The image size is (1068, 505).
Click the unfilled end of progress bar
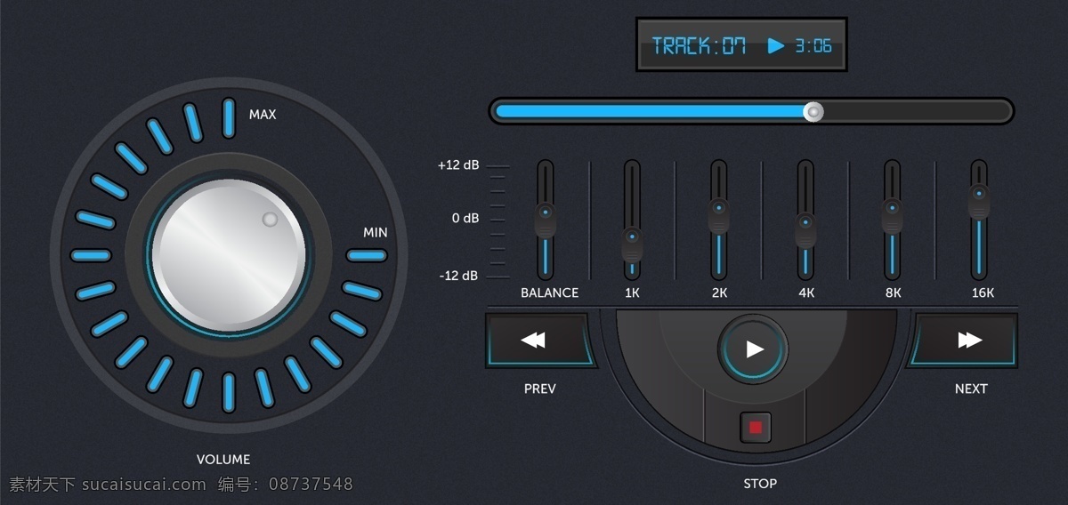917,111
